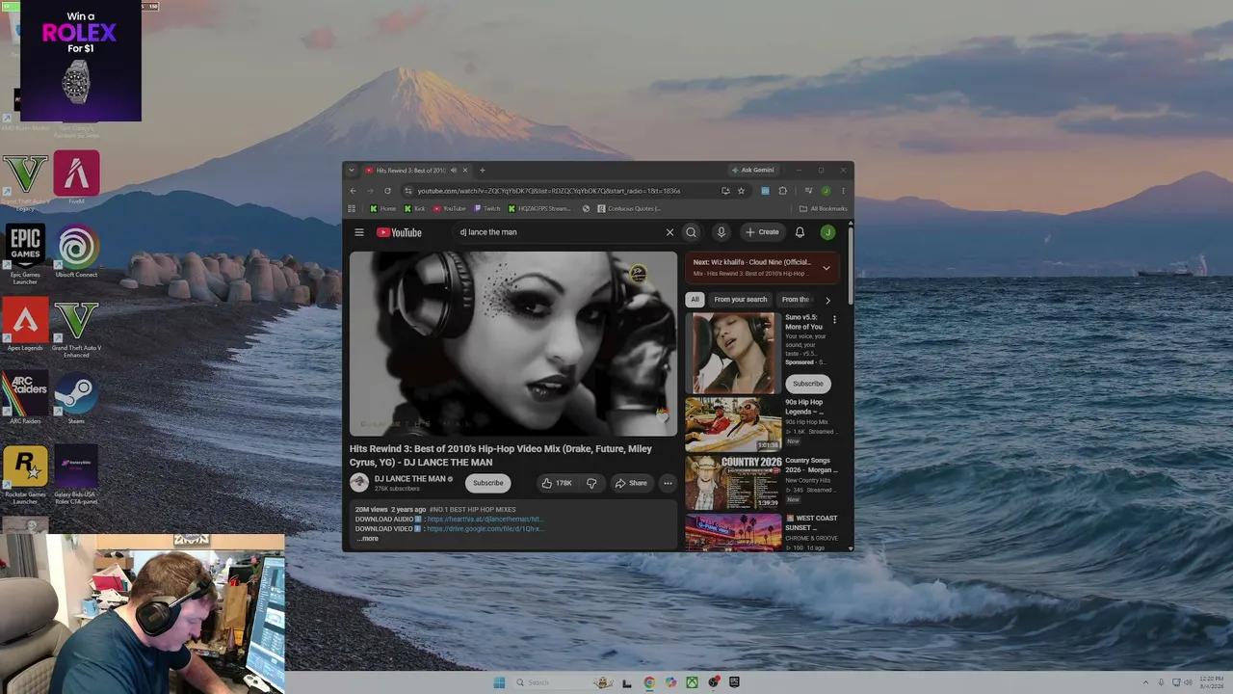Open the Xbox app on the taskbar
This screenshot has width=1233, height=694.
[692, 682]
